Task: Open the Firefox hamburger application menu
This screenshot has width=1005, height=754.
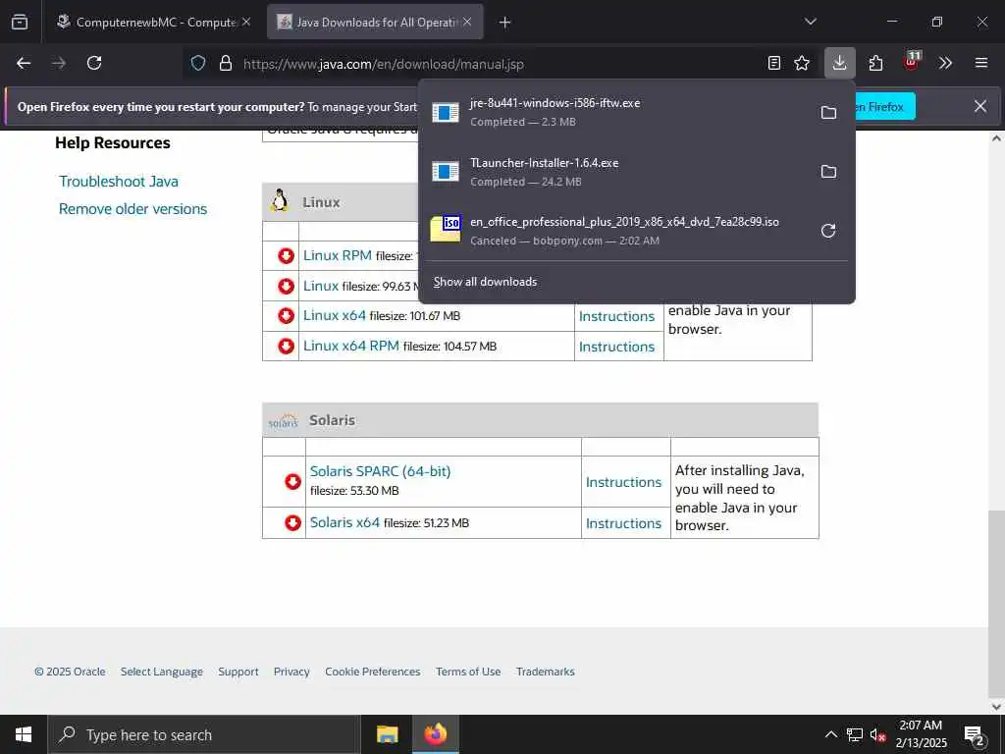Action: pyautogui.click(x=981, y=63)
